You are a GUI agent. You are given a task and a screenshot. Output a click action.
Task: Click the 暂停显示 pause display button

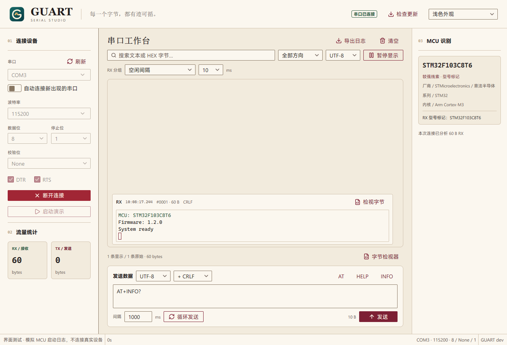[383, 55]
